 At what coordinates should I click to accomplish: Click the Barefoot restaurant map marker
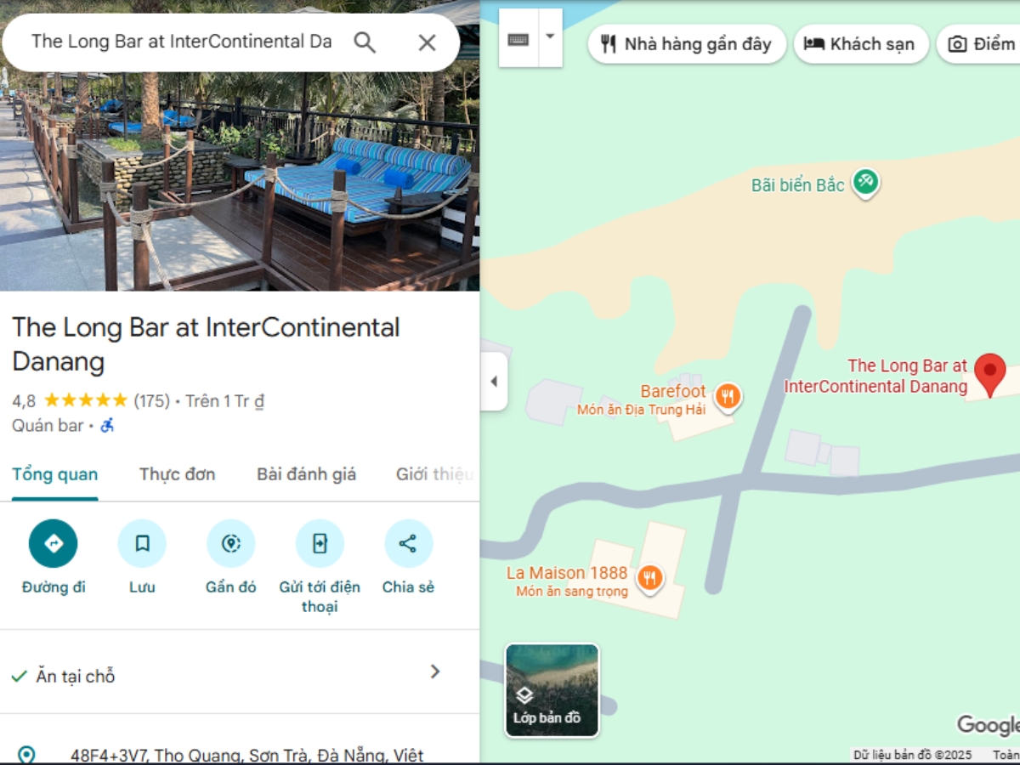(727, 396)
